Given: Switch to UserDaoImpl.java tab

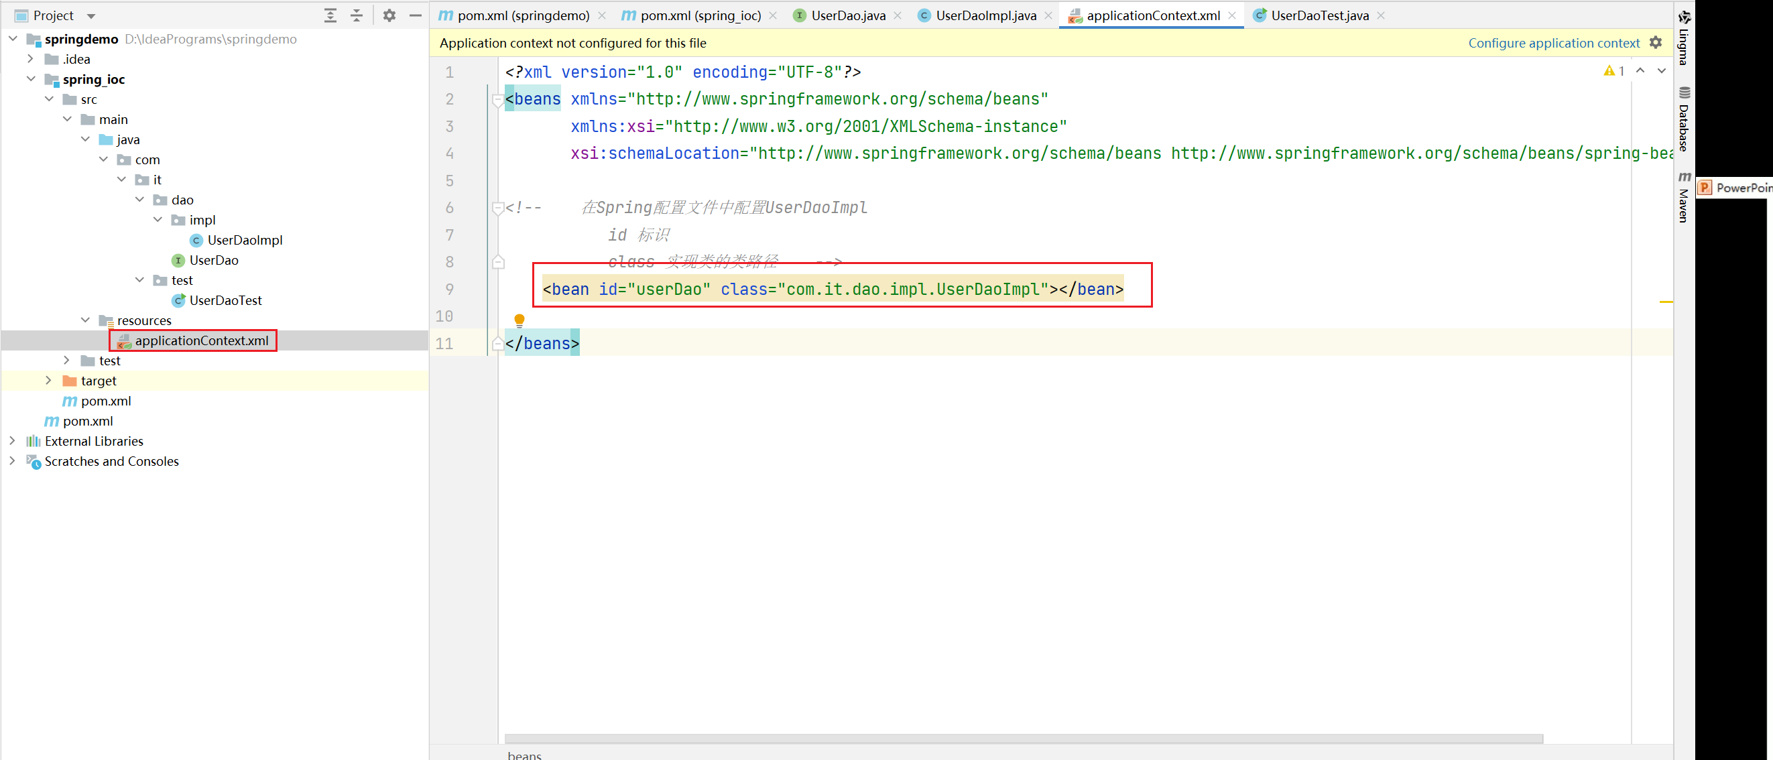Looking at the screenshot, I should (x=985, y=15).
